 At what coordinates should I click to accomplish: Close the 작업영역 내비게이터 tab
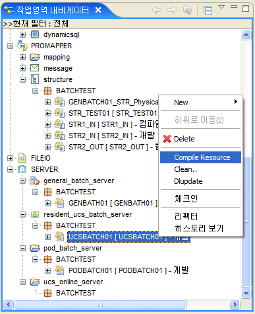(x=98, y=10)
